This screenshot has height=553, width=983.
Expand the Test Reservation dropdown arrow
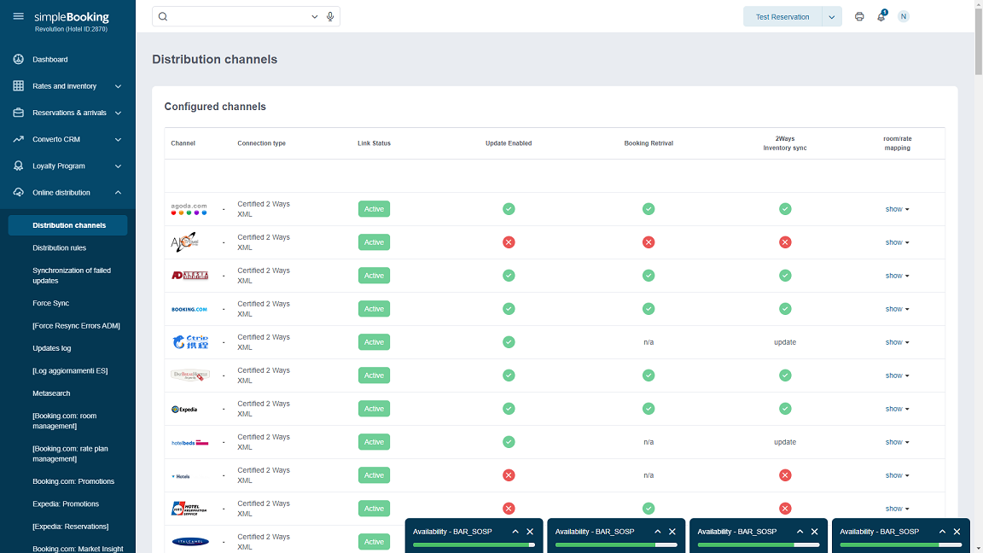(x=832, y=16)
